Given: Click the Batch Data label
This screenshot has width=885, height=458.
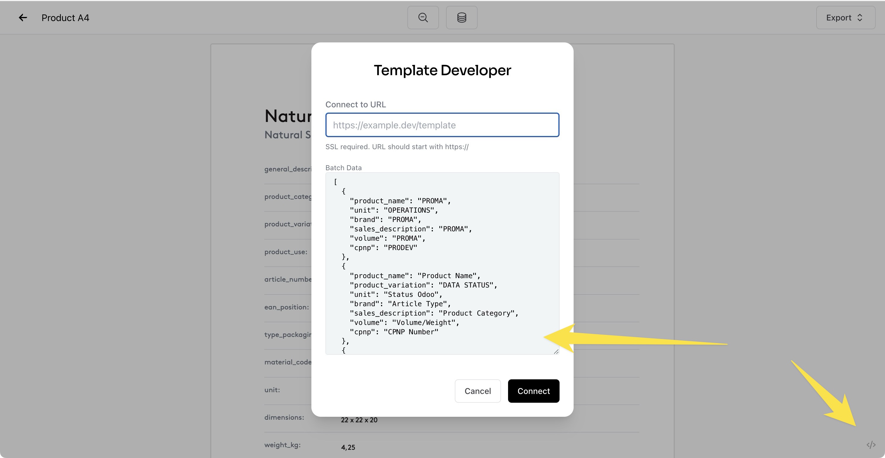Looking at the screenshot, I should pyautogui.click(x=343, y=168).
